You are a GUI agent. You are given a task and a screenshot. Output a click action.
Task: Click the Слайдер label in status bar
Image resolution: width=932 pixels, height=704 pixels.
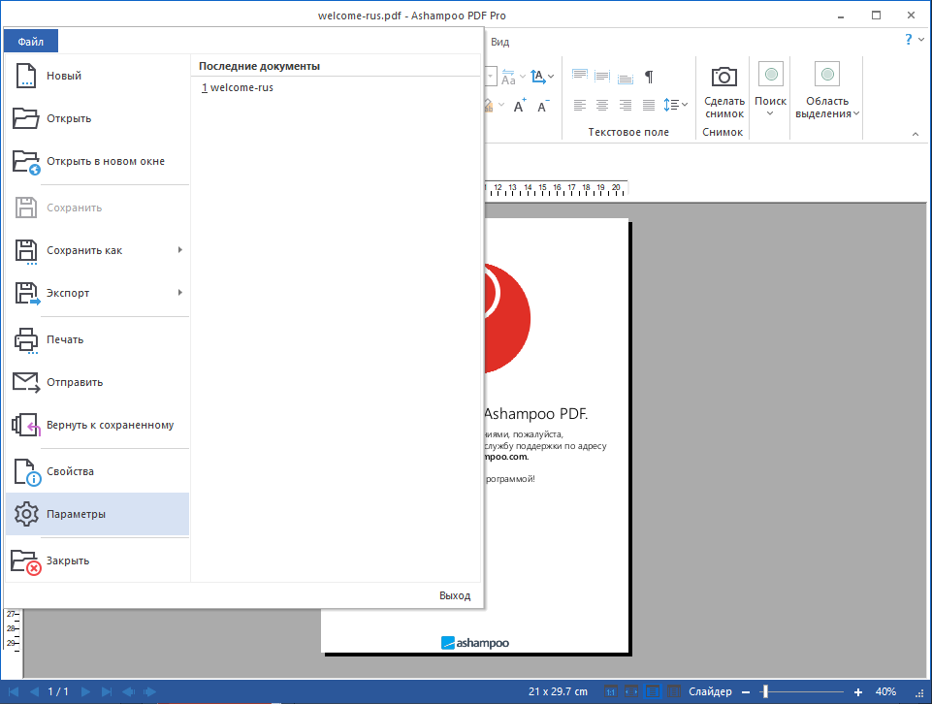[x=710, y=691]
